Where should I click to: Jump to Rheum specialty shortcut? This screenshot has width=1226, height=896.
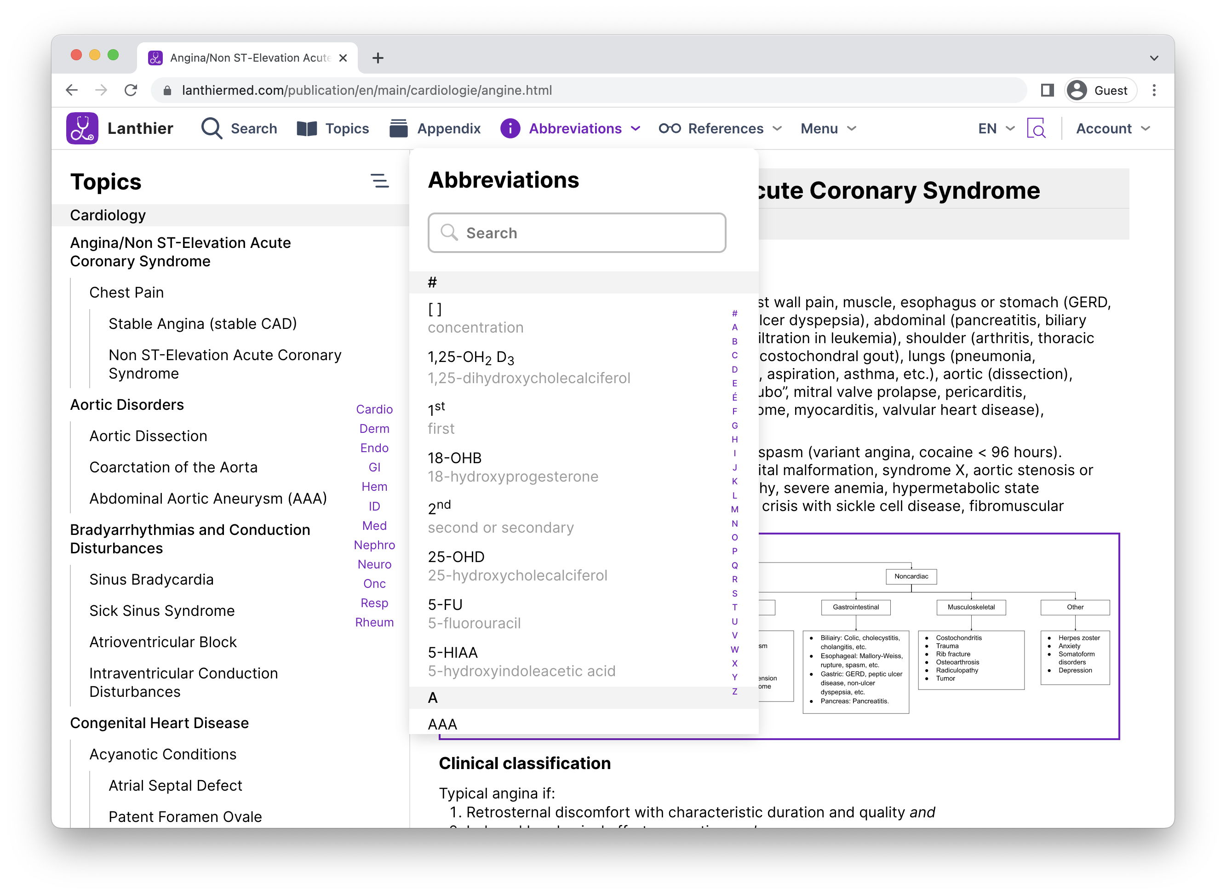click(x=374, y=623)
